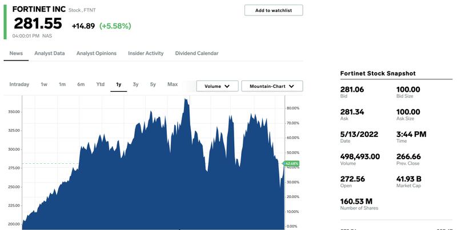Click the 281.55 current price
Viewport: 457px width, 230px height.
tap(38, 23)
